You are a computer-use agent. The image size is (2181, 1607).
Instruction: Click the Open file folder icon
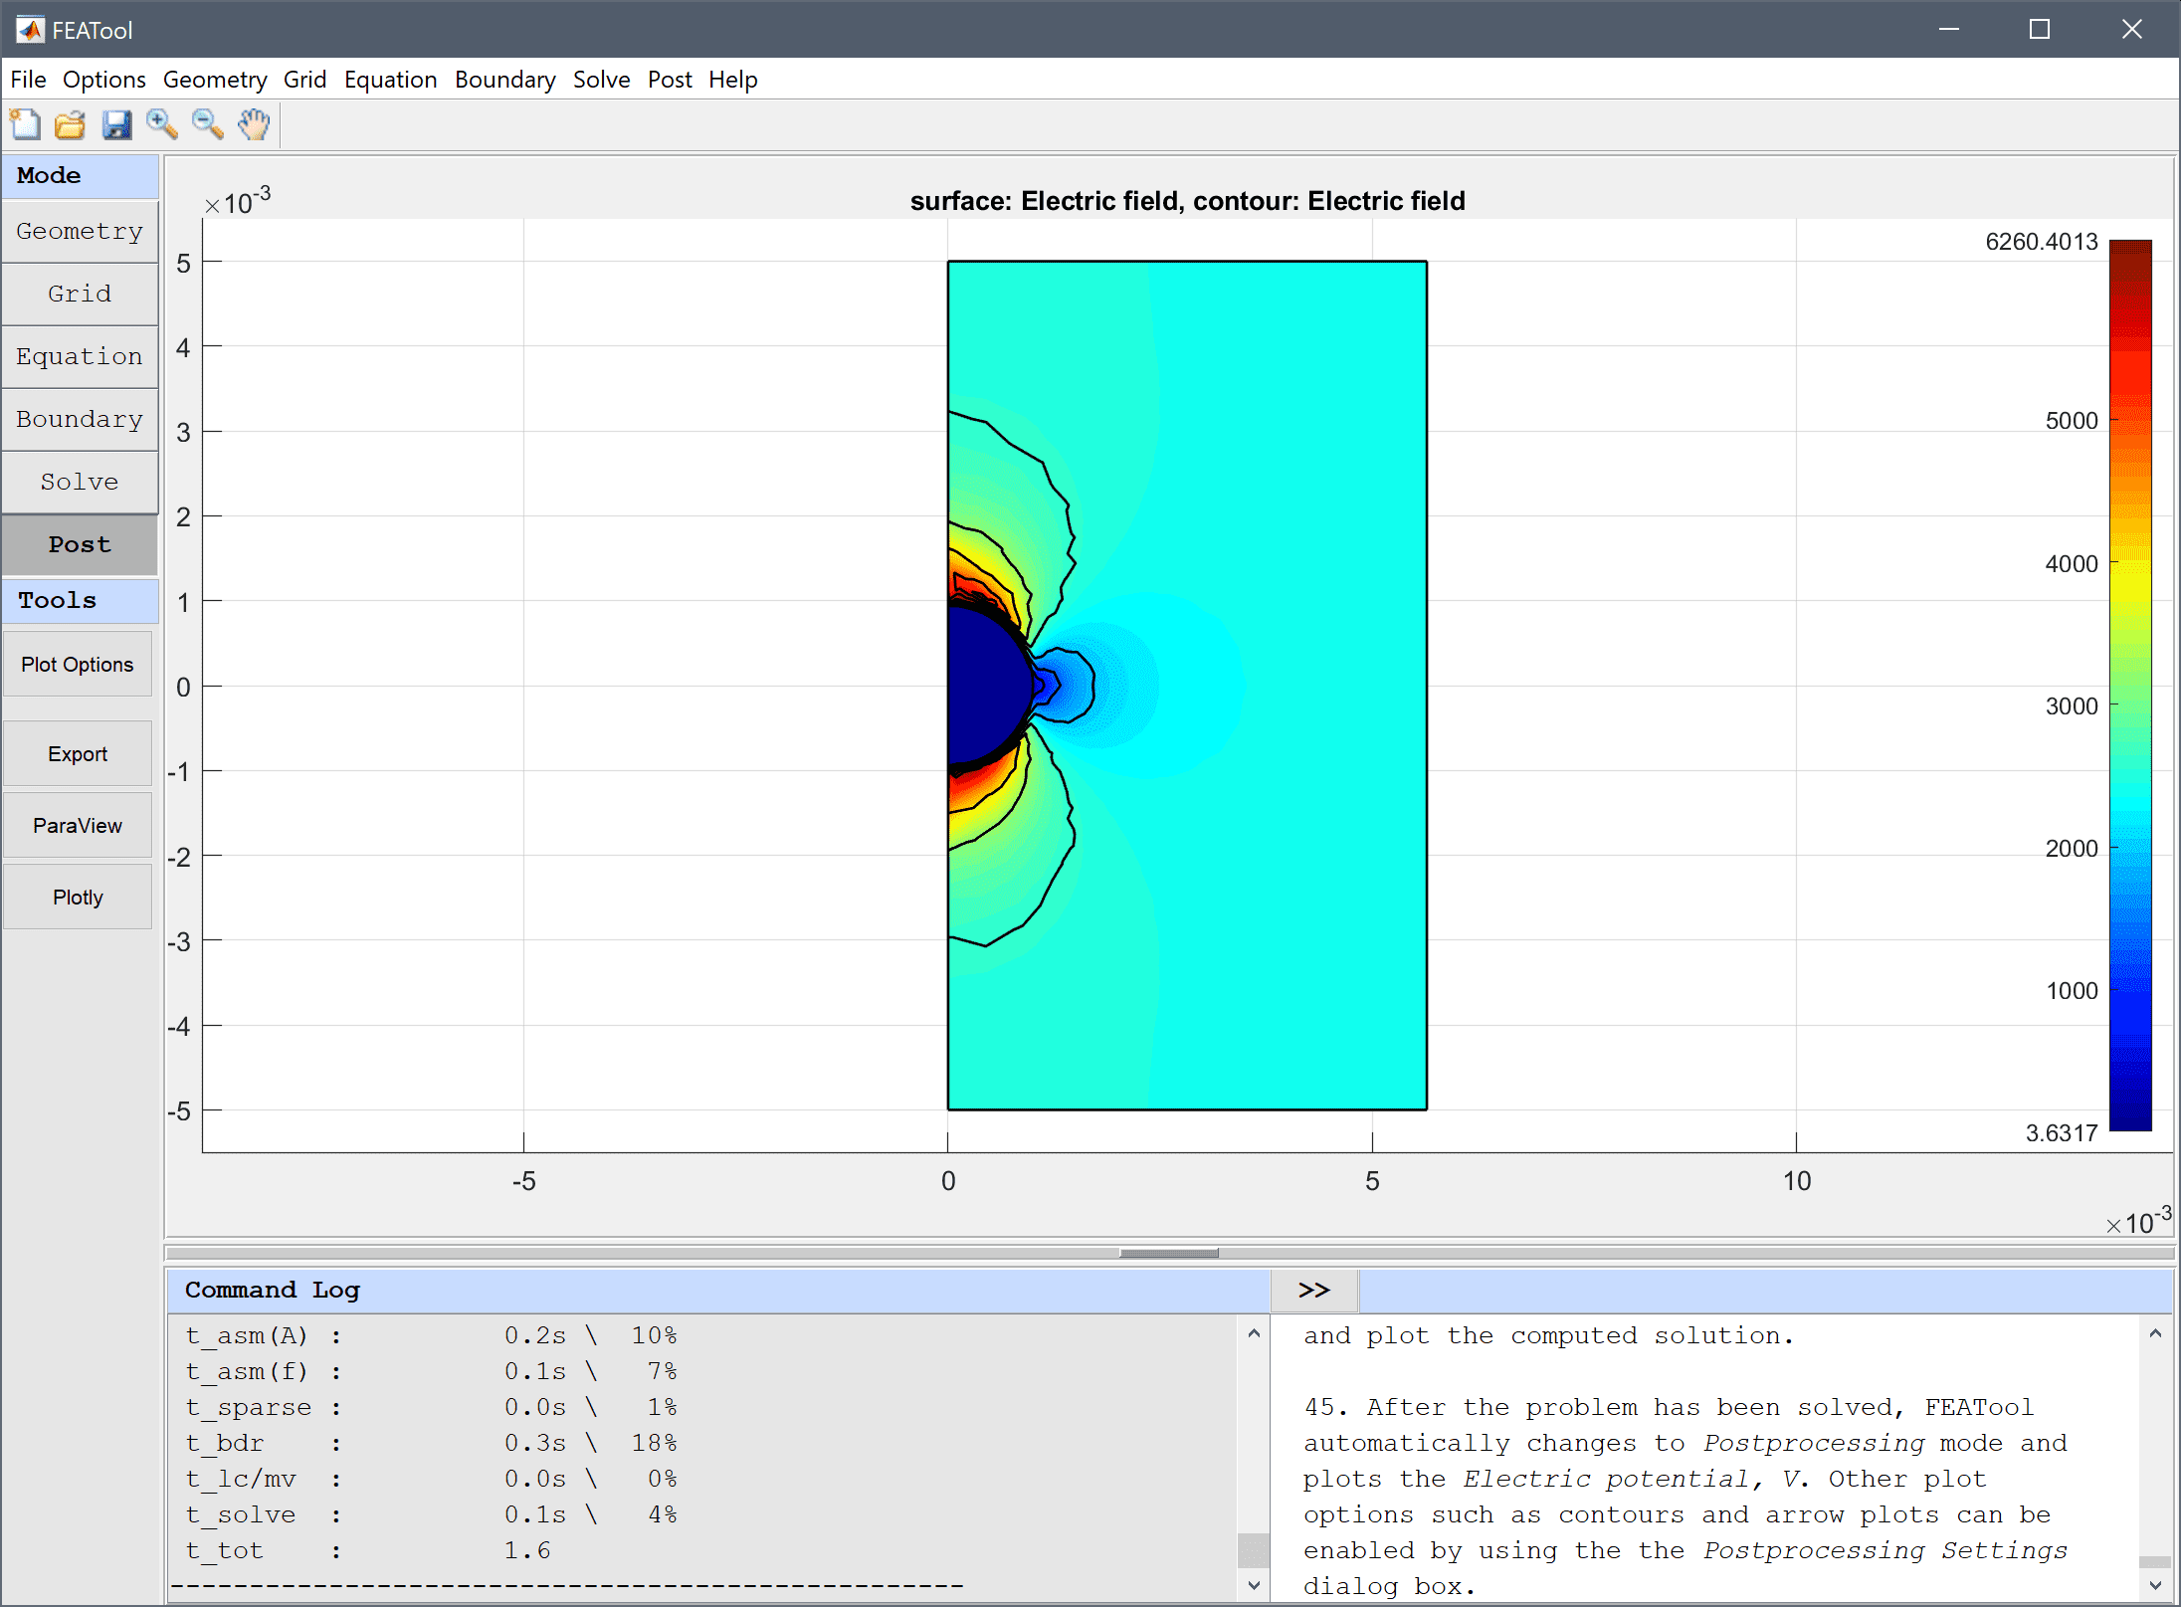[71, 124]
